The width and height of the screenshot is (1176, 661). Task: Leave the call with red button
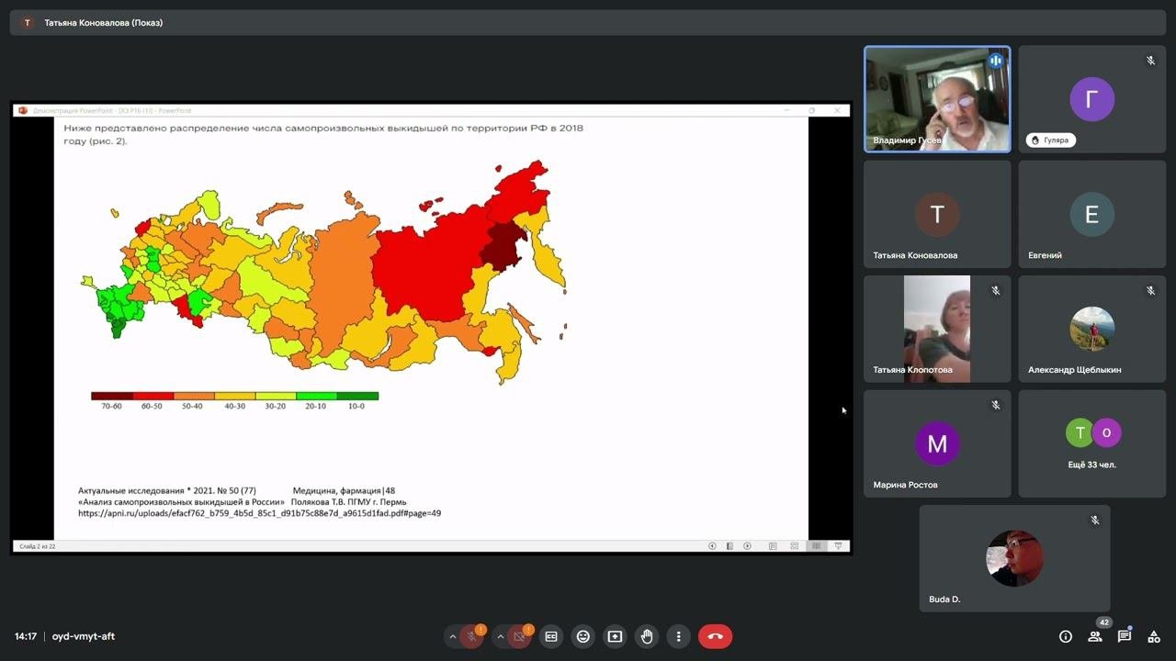point(715,636)
